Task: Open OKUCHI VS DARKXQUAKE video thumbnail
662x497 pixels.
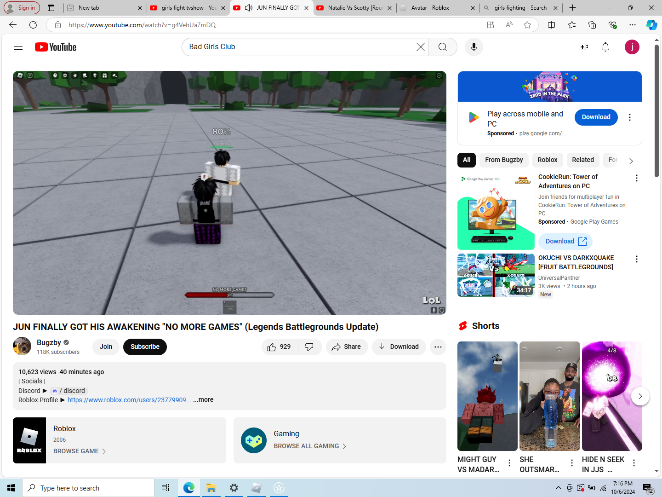Action: 496,275
